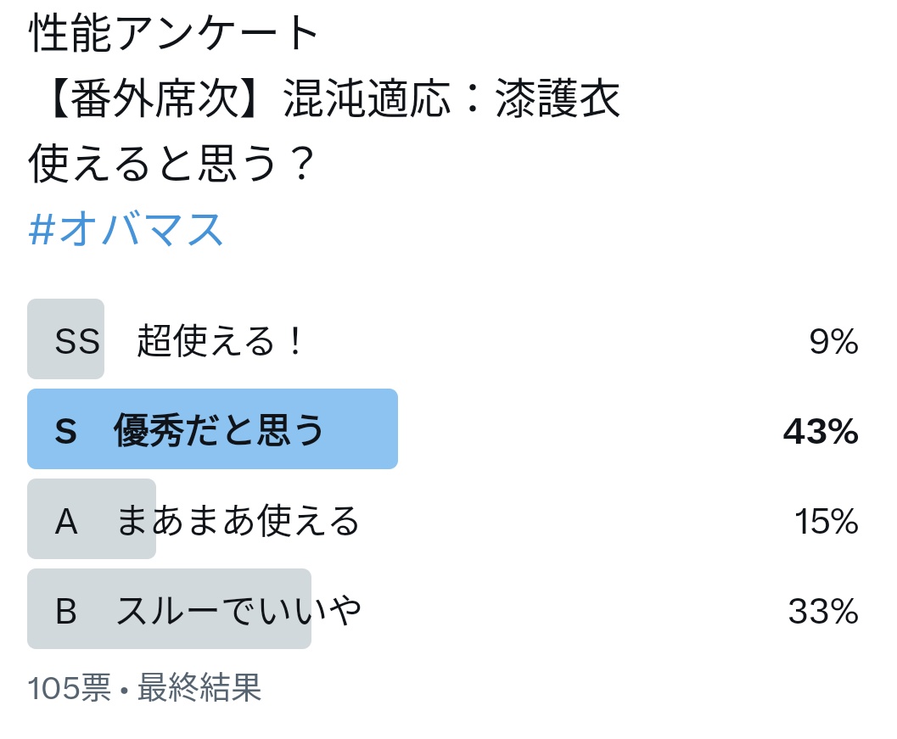
Task: Click the gray bar behind option B
Action: [x=170, y=608]
